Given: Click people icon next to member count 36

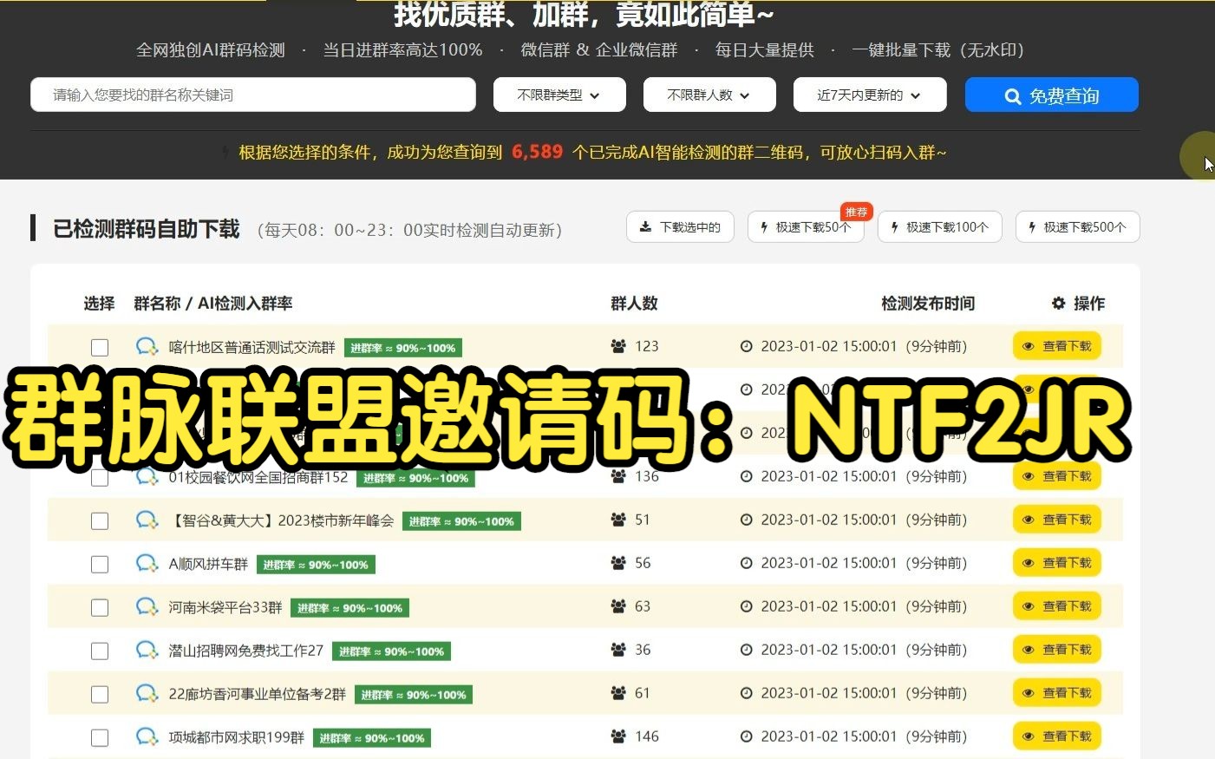Looking at the screenshot, I should [x=618, y=650].
